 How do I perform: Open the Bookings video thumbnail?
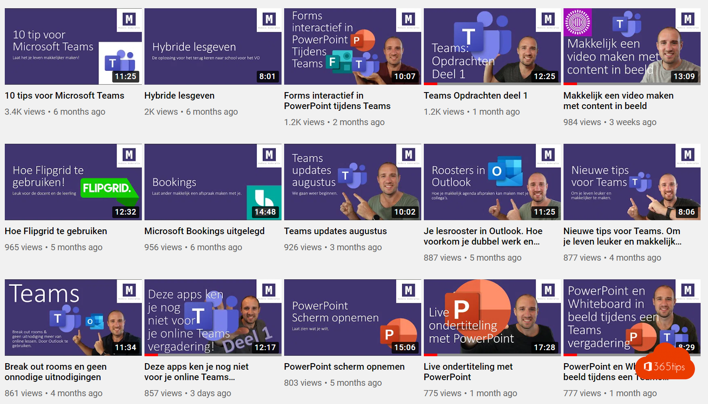coord(213,182)
